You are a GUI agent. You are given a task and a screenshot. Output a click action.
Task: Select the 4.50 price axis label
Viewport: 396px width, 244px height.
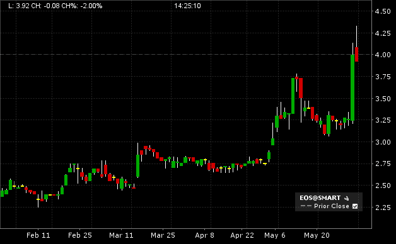383,11
